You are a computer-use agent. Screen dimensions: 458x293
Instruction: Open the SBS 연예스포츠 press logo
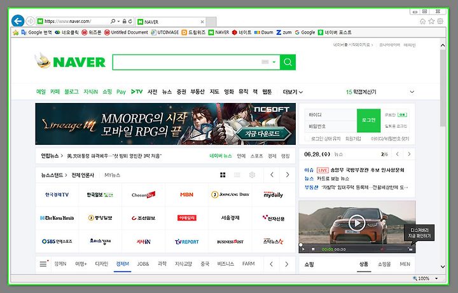pyautogui.click(x=57, y=242)
